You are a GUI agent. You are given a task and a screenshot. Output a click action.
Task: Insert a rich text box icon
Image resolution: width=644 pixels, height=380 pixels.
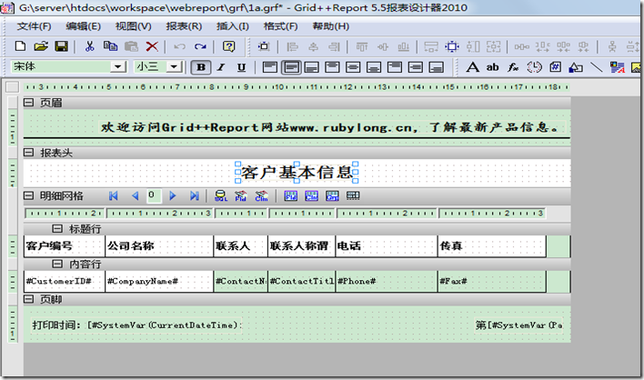(618, 67)
